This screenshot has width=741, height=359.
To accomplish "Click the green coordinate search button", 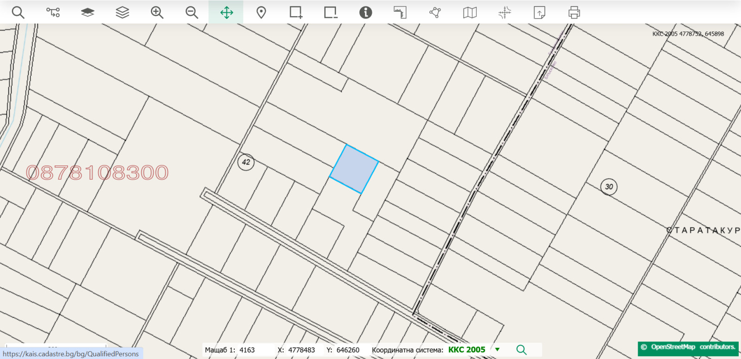I will pos(521,350).
